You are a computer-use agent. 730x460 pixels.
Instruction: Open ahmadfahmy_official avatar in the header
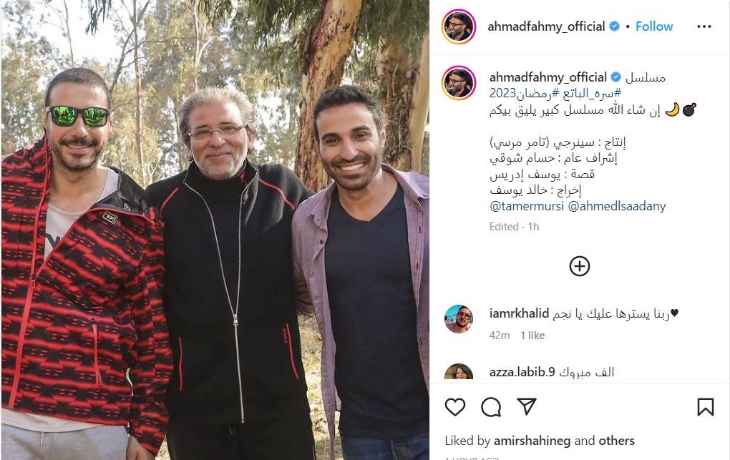[459, 26]
